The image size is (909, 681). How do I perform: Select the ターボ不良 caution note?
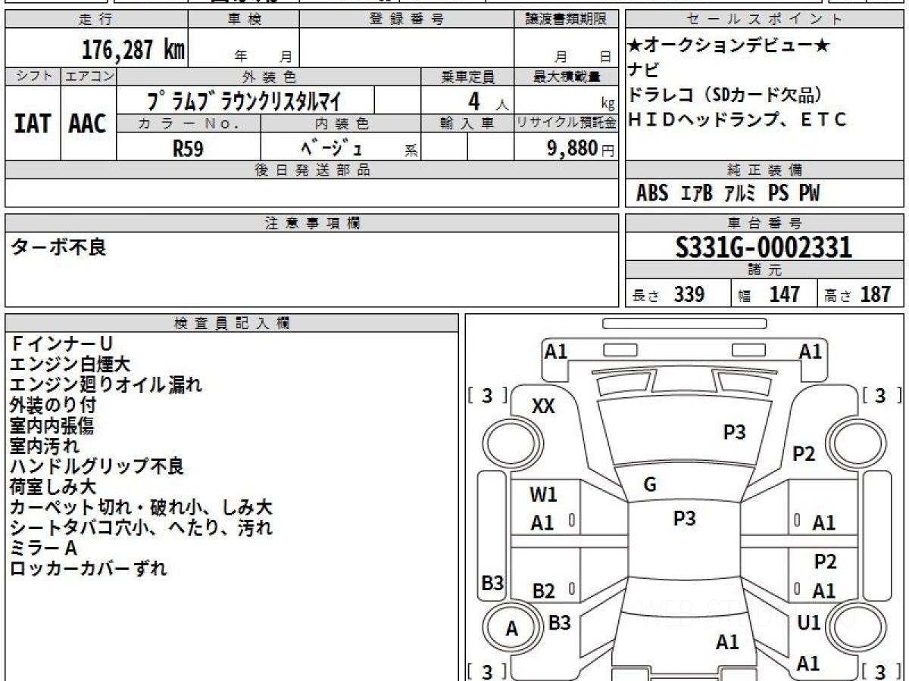click(x=59, y=247)
